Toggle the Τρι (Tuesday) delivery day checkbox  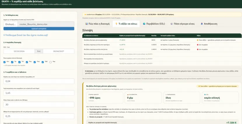point(12,62)
